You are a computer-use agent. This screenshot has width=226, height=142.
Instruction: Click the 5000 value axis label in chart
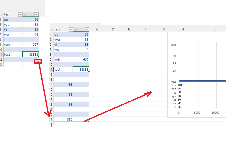pos(197,113)
